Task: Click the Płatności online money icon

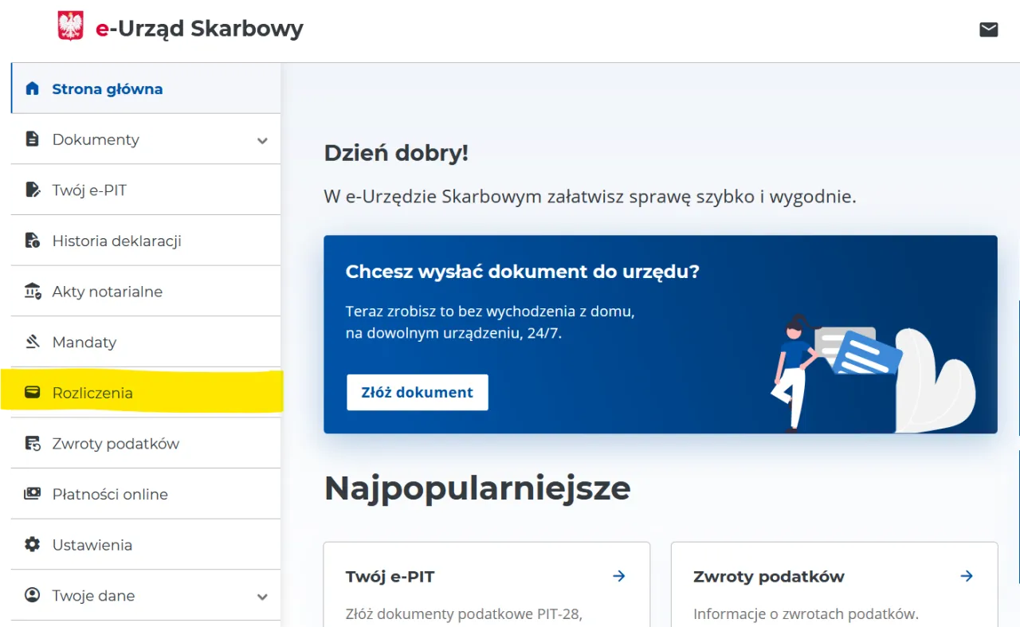Action: tap(32, 494)
